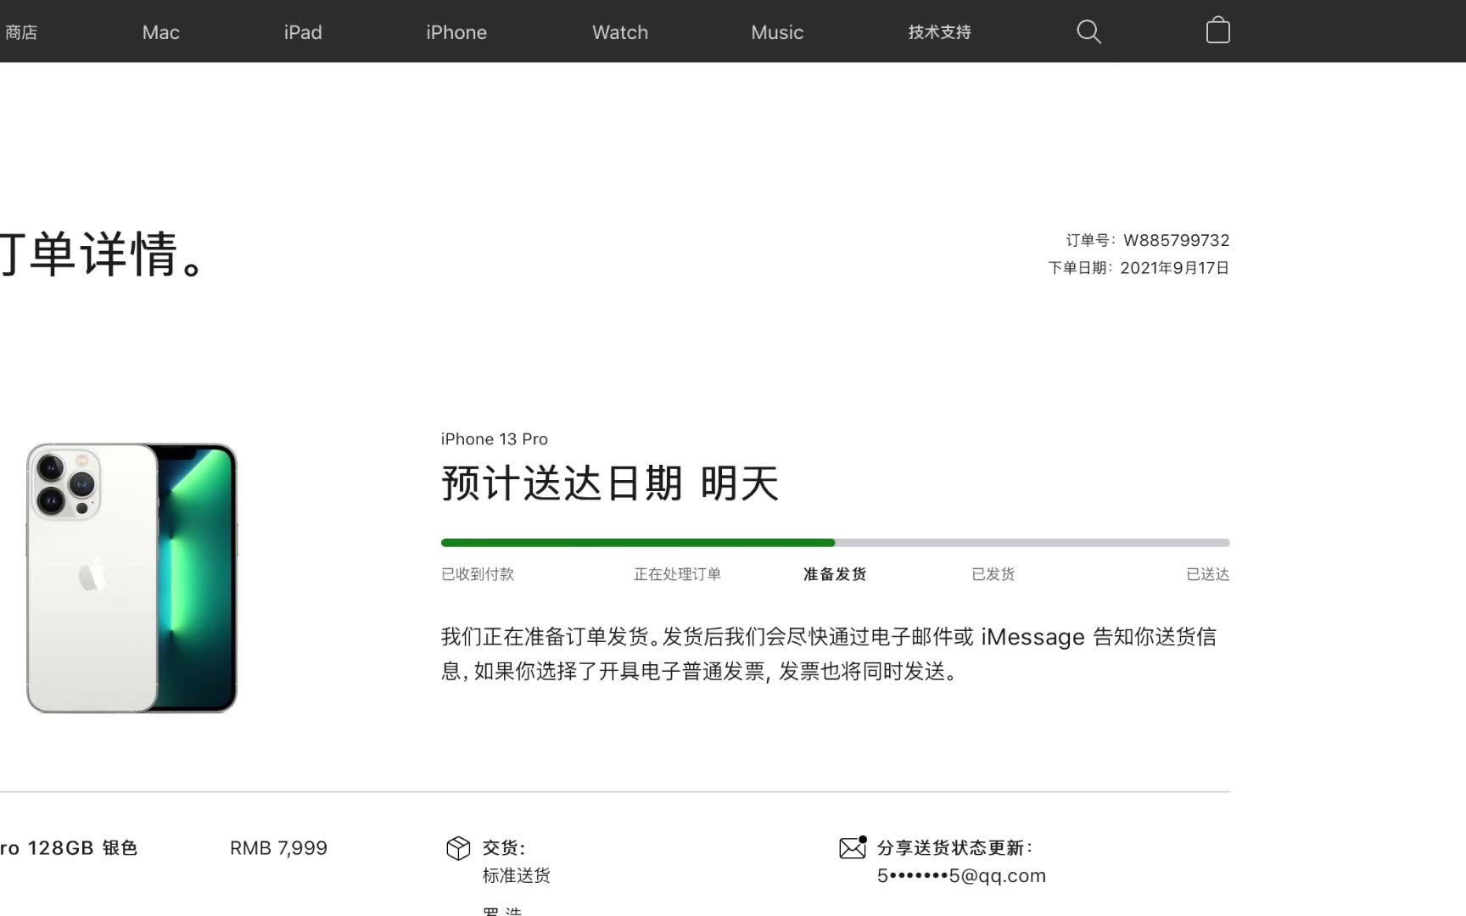Screen dimensions: 1466x916
Task: Open the 商店 menu item
Action: [x=20, y=32]
